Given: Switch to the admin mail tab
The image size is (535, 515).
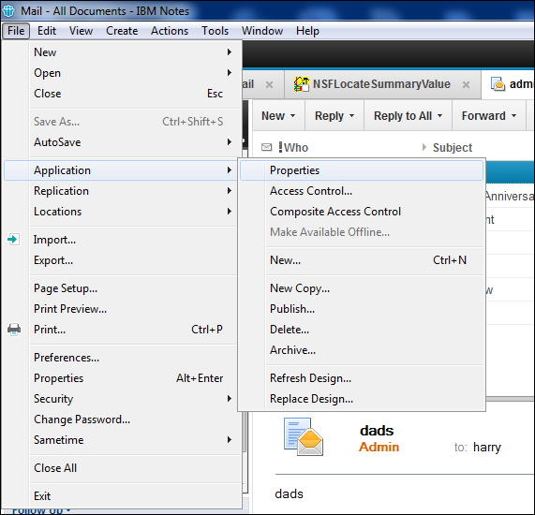Looking at the screenshot, I should 509,84.
